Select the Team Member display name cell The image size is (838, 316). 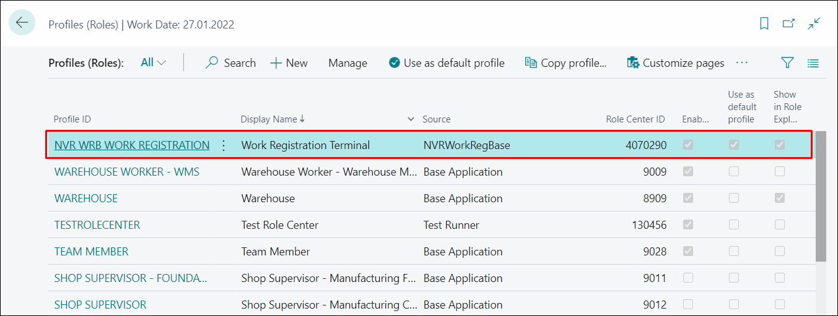pyautogui.click(x=276, y=252)
